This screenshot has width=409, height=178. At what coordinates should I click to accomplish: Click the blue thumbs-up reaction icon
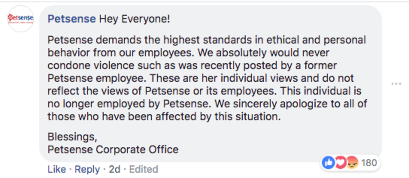(x=328, y=163)
